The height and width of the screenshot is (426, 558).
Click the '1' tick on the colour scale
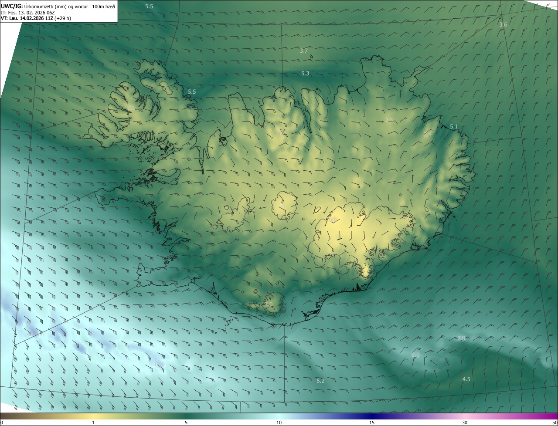pyautogui.click(x=93, y=423)
